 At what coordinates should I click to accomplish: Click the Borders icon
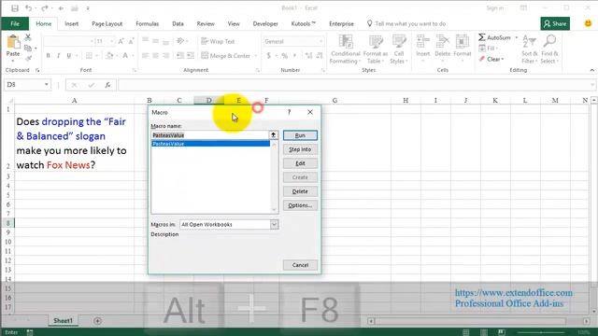click(x=89, y=56)
